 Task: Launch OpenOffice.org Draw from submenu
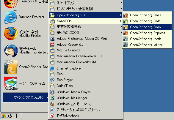coord(147,27)
